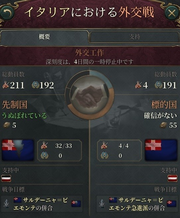Click initiator's 32/33 troop mobilization box
This screenshot has height=218, width=180.
[x=59, y=151]
